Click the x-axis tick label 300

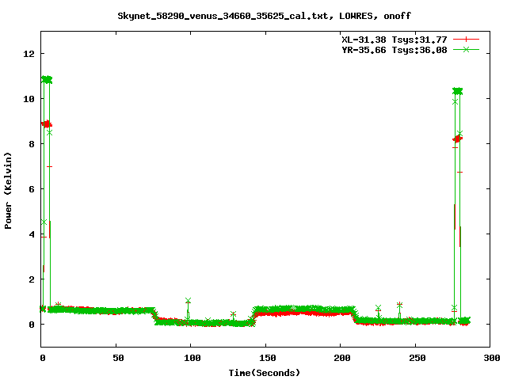coord(492,358)
